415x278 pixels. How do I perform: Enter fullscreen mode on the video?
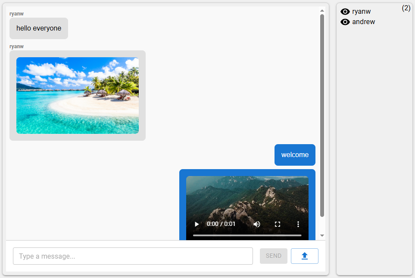coord(278,224)
